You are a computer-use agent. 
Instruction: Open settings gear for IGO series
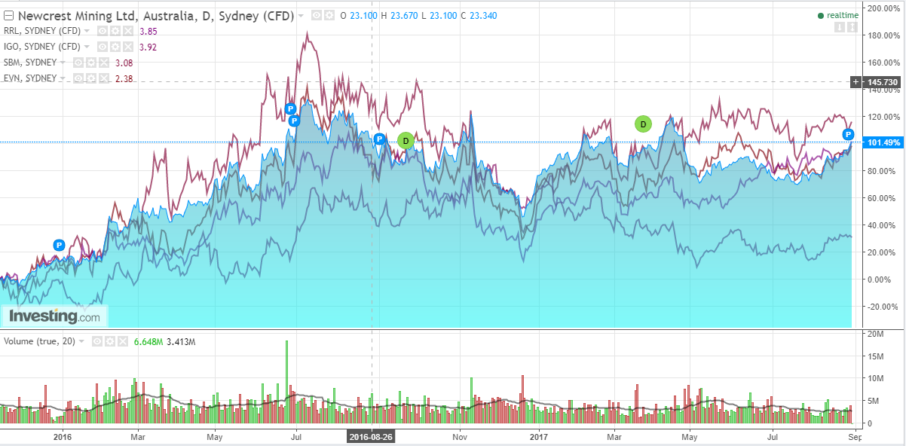(x=115, y=47)
